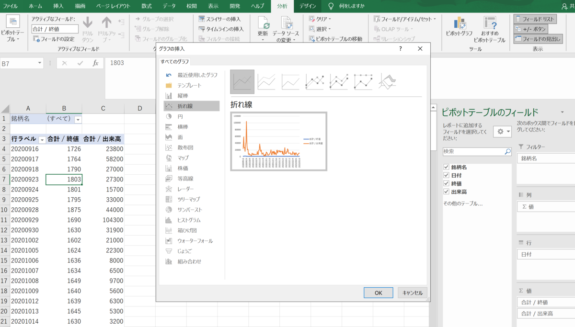
Task: Select マップ map chart category
Action: point(192,158)
